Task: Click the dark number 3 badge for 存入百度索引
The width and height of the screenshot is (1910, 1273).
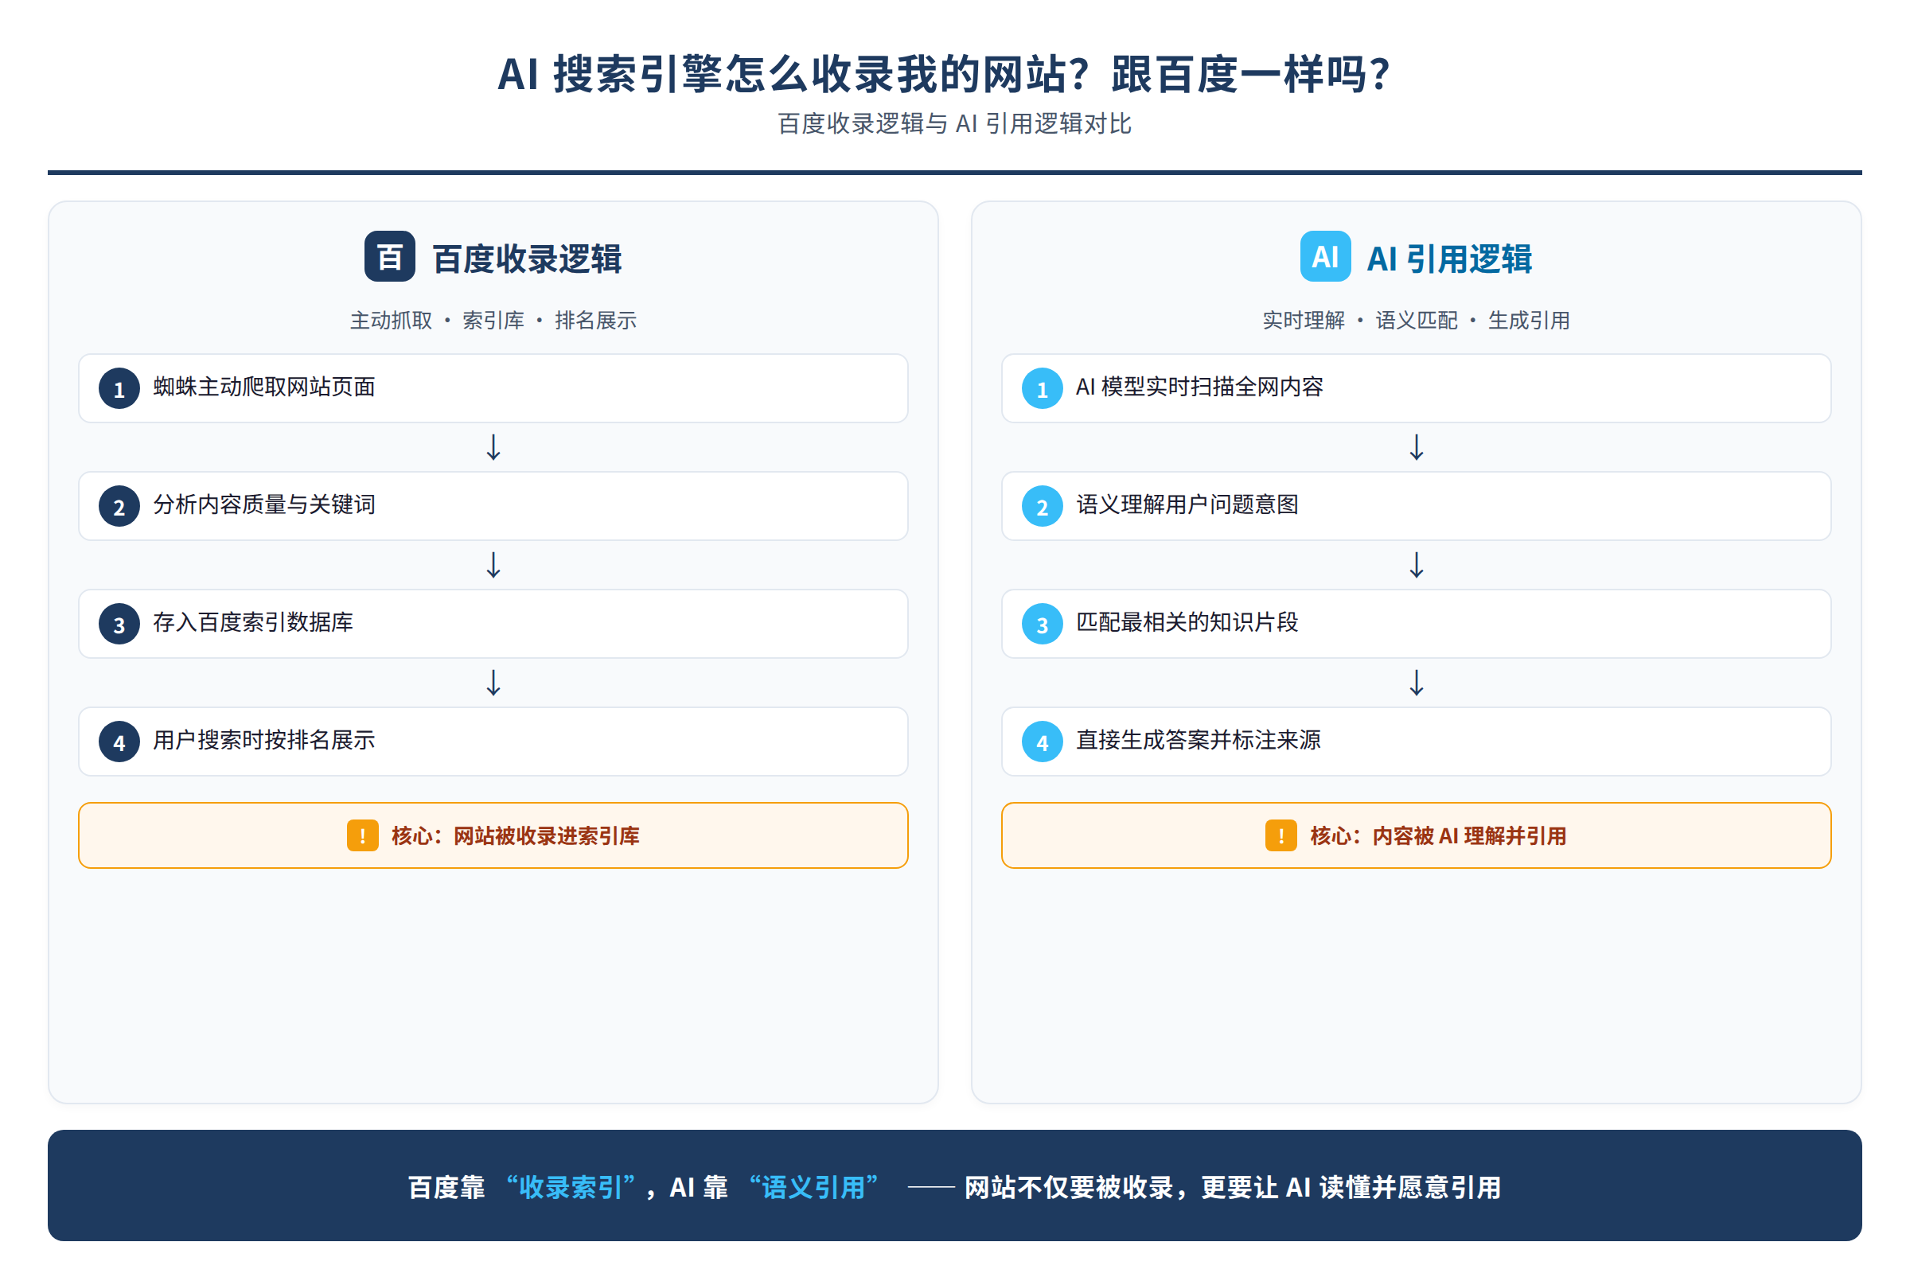Action: pyautogui.click(x=119, y=624)
